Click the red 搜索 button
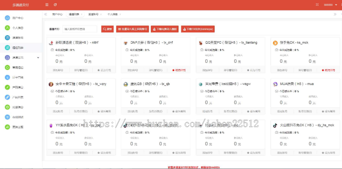The height and width of the screenshot is (169, 342). point(108,29)
